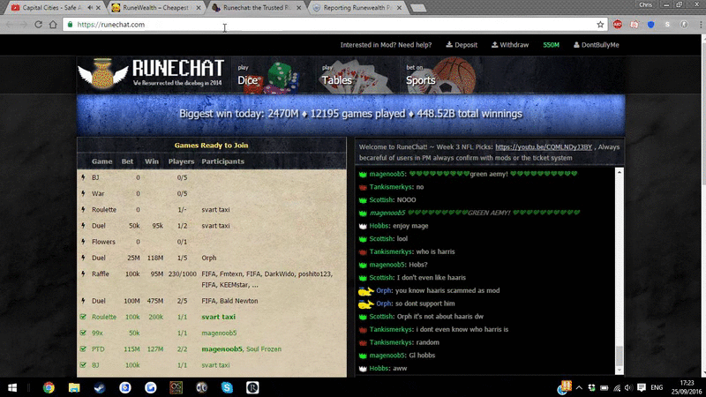The height and width of the screenshot is (397, 706).
Task: Show hidden system tray icons
Action: (x=579, y=387)
